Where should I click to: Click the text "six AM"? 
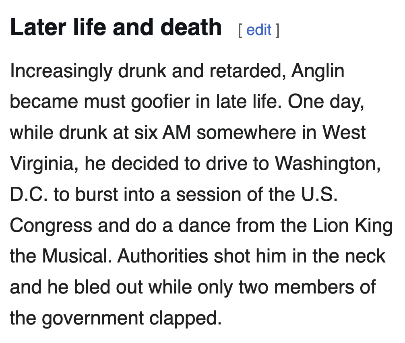click(x=167, y=133)
